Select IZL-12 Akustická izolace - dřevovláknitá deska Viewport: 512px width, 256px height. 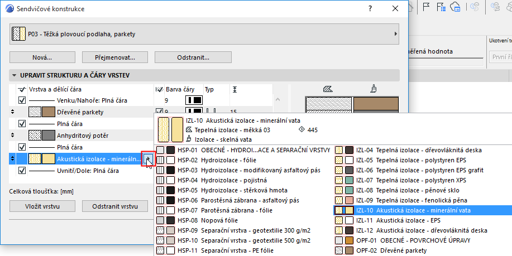tap(423, 230)
